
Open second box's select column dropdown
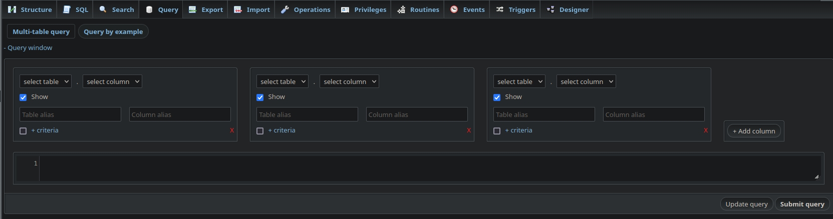tap(349, 81)
